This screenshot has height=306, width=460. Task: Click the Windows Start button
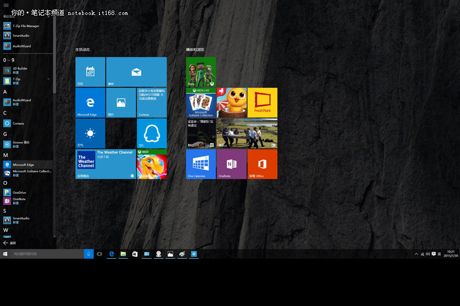click(5, 254)
